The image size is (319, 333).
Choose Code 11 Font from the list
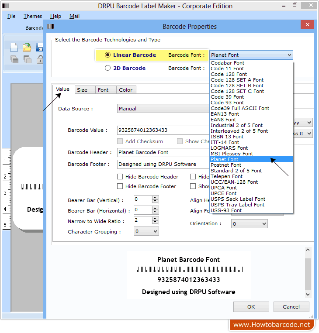[251, 69]
